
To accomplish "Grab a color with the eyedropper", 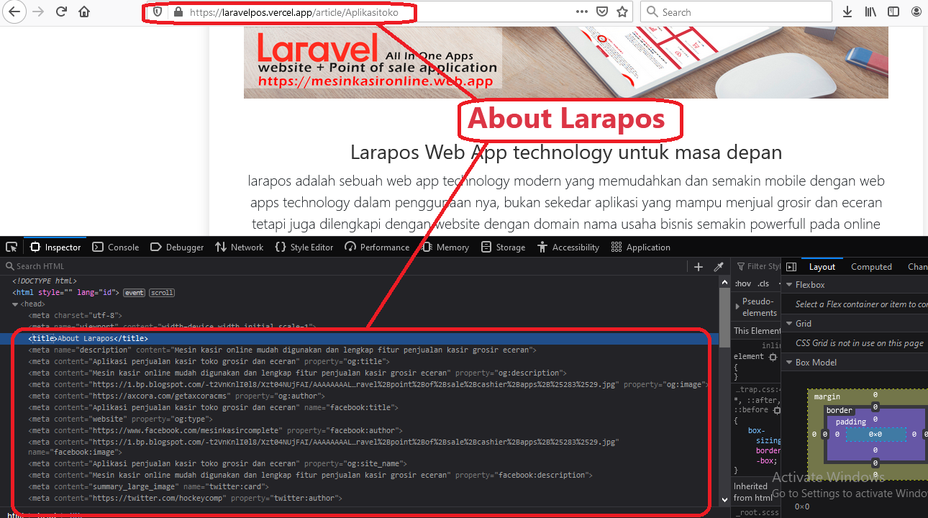I will [x=718, y=266].
